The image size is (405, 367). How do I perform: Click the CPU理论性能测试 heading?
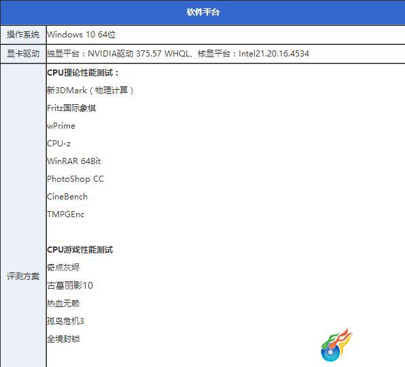tap(83, 73)
